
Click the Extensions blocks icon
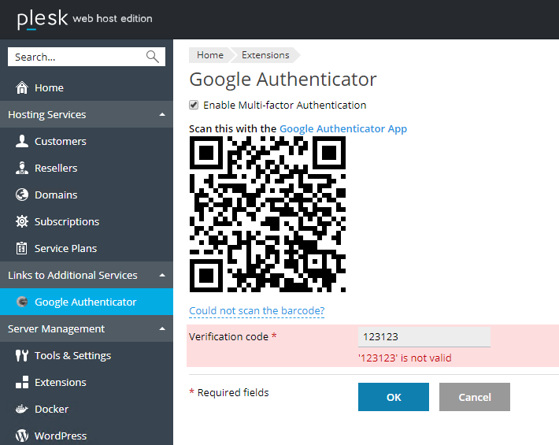[22, 382]
